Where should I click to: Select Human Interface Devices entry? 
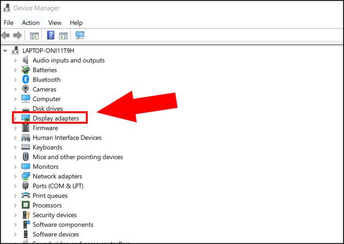tap(67, 137)
